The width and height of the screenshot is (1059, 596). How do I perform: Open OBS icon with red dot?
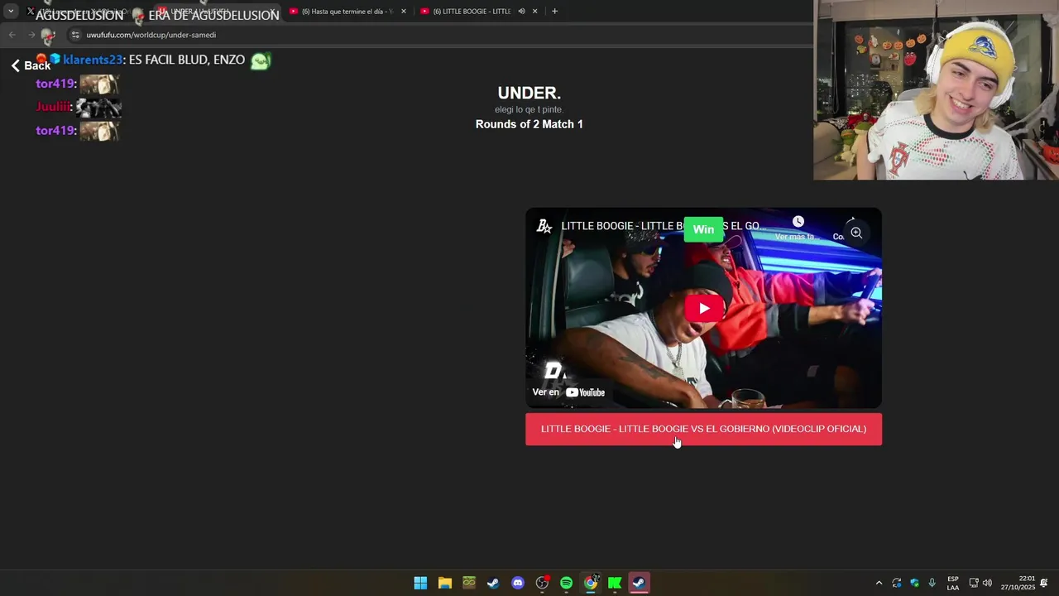[x=543, y=583]
